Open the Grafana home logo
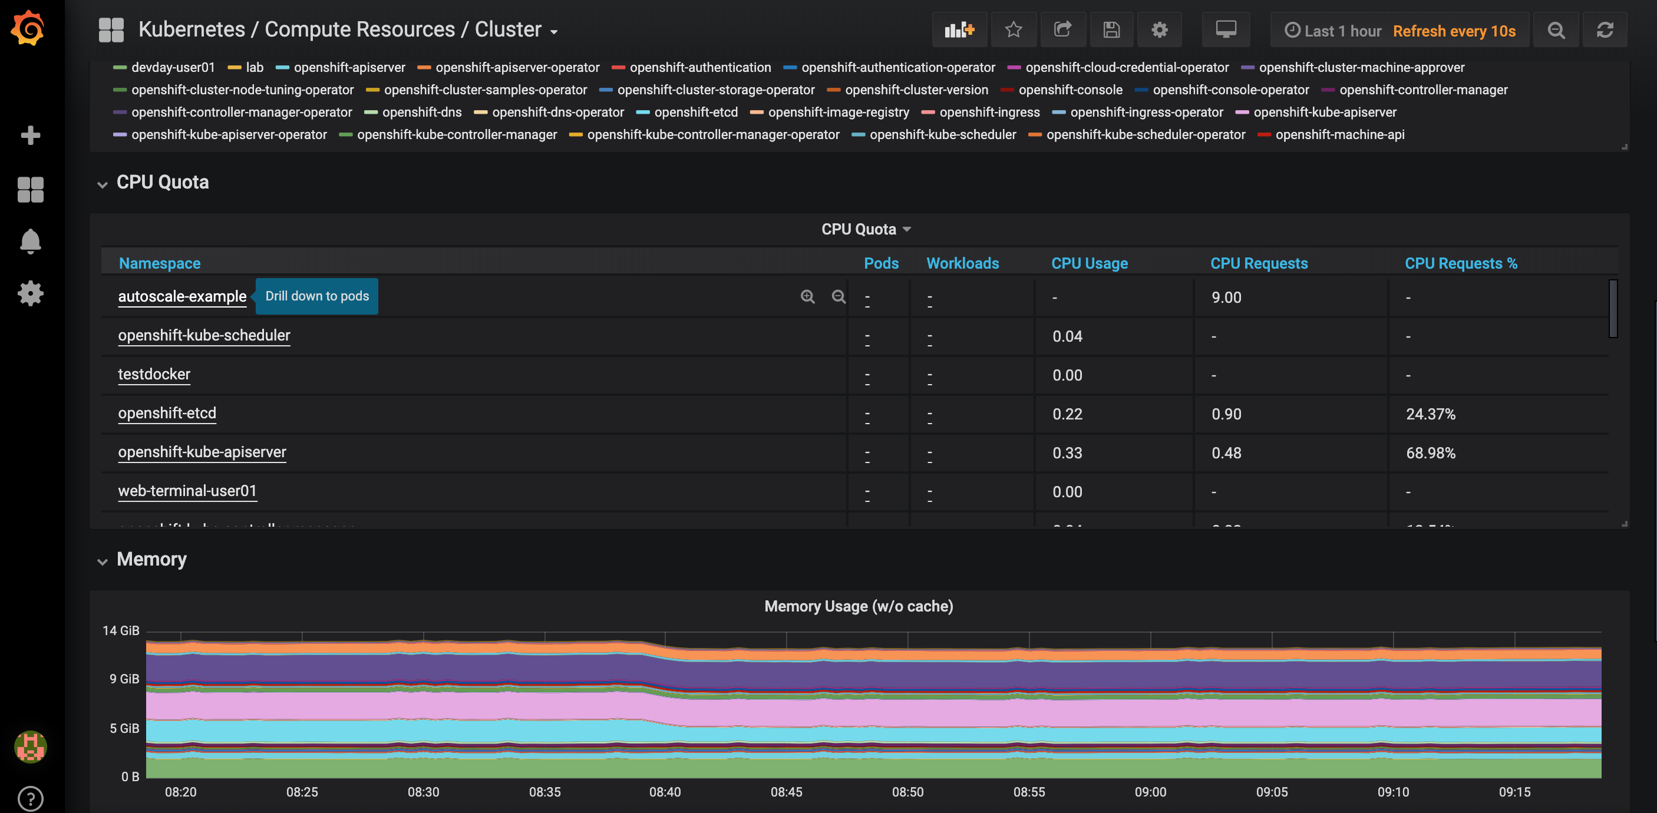The height and width of the screenshot is (813, 1657). [29, 28]
